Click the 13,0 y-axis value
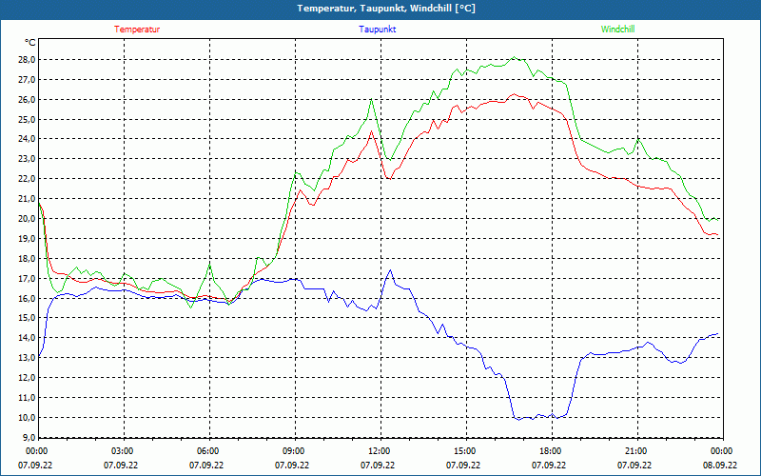The image size is (761, 476). pyautogui.click(x=27, y=358)
